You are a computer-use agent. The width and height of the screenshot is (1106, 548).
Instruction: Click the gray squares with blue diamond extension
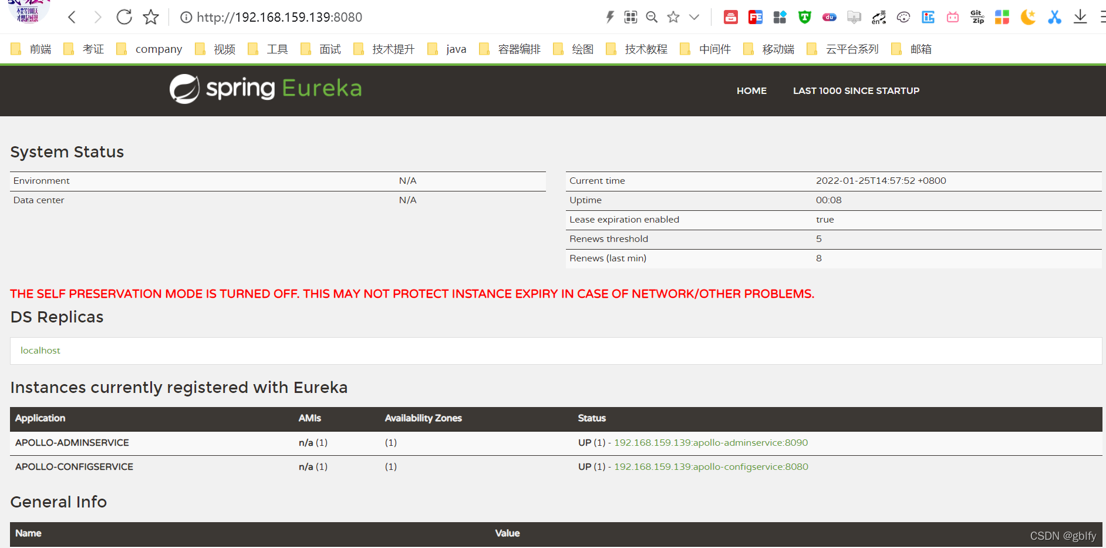(x=780, y=17)
